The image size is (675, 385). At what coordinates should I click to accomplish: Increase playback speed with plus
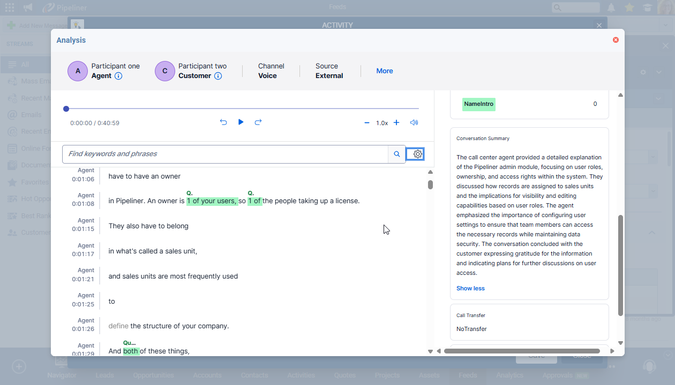pyautogui.click(x=396, y=123)
